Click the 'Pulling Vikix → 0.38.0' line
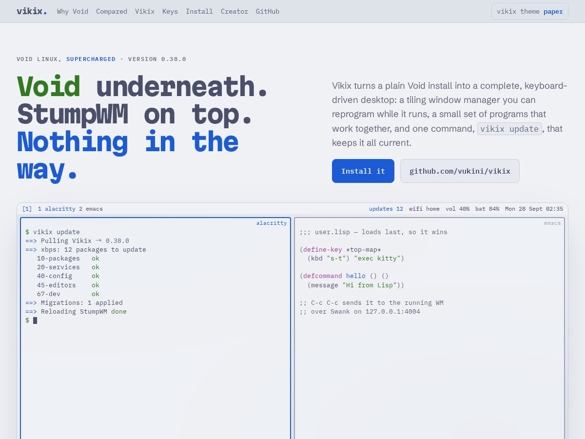585x439 pixels. 77,241
